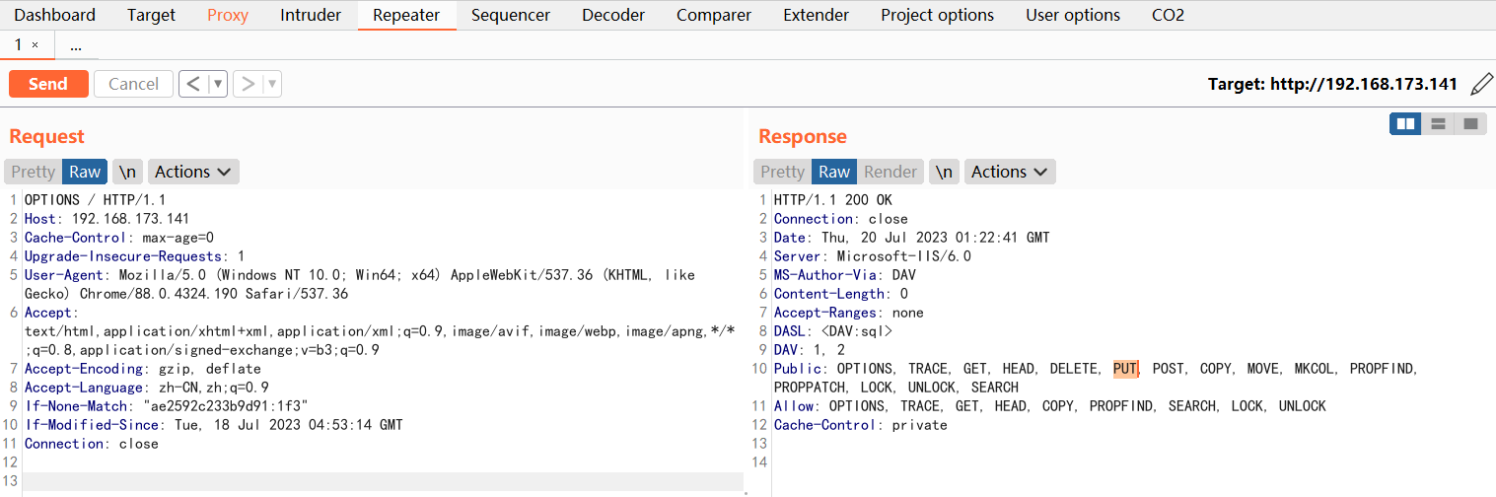The height and width of the screenshot is (497, 1496).
Task: Go forward to next request arrow
Action: pos(248,84)
